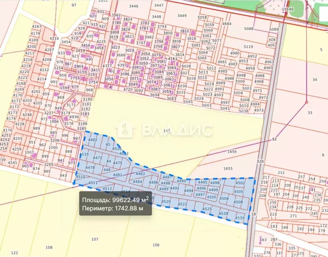The image size is (328, 257).
Task: Click the Владис house logo watermark
Action: click(x=125, y=130)
